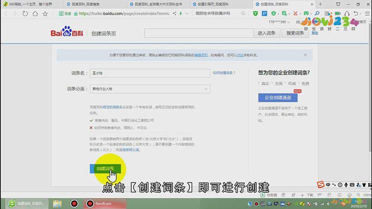The width and height of the screenshot is (372, 209).
Task: Click the red record taskbar icon
Action: (74, 203)
